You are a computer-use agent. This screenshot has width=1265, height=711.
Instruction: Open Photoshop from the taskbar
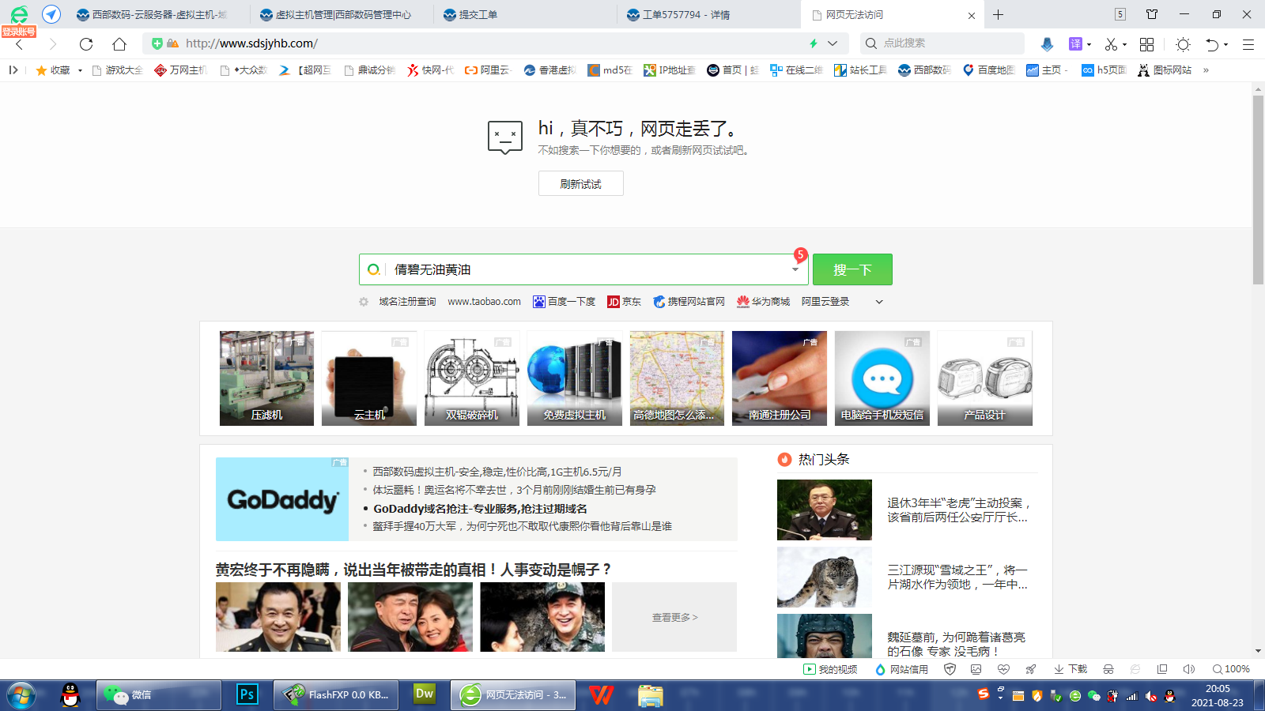pos(247,694)
